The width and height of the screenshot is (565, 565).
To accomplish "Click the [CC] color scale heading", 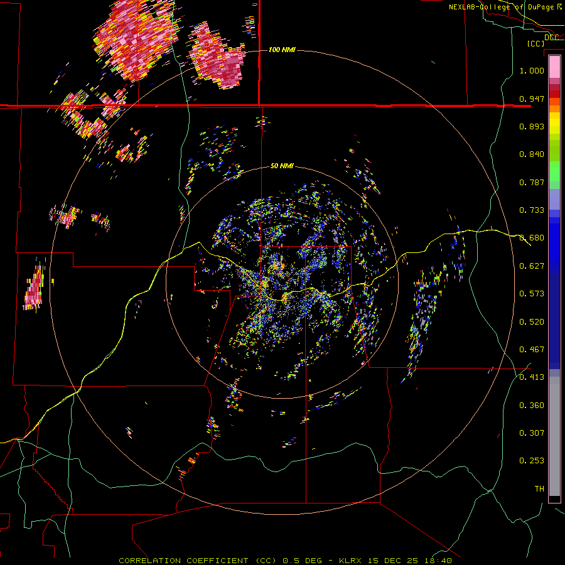I will [536, 43].
